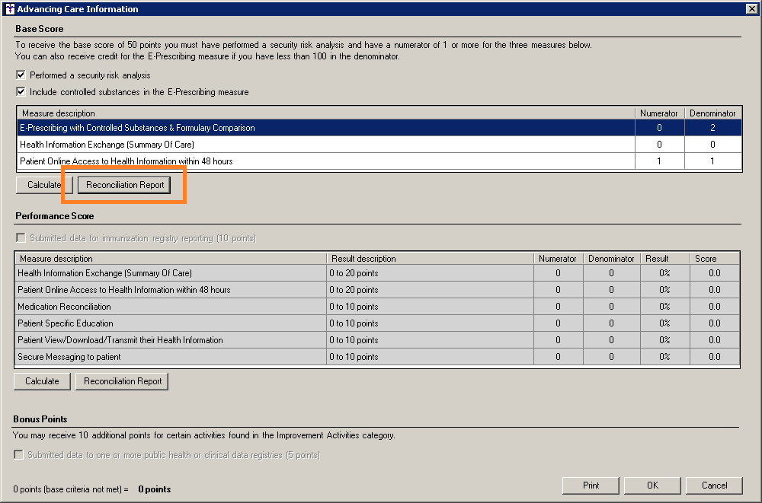Select the Medication Reconciliation row

(x=377, y=307)
